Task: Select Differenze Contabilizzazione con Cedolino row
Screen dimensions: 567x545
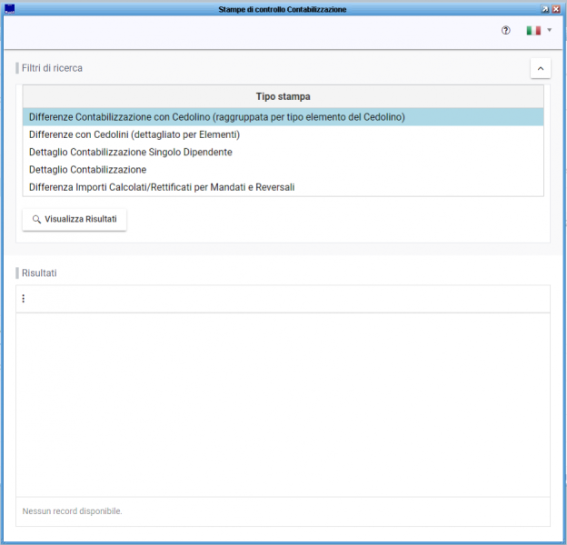Action: pyautogui.click(x=283, y=117)
